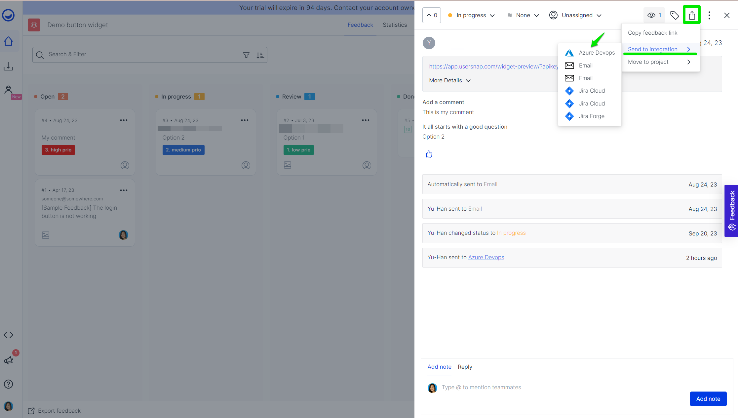738x418 pixels.
Task: Open the three-dot more options menu
Action: (709, 15)
